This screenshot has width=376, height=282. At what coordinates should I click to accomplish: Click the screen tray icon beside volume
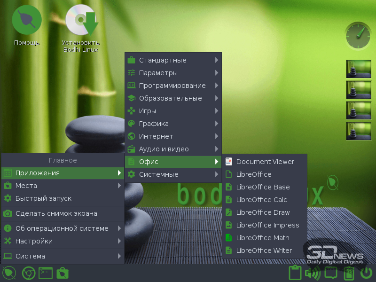(x=331, y=273)
